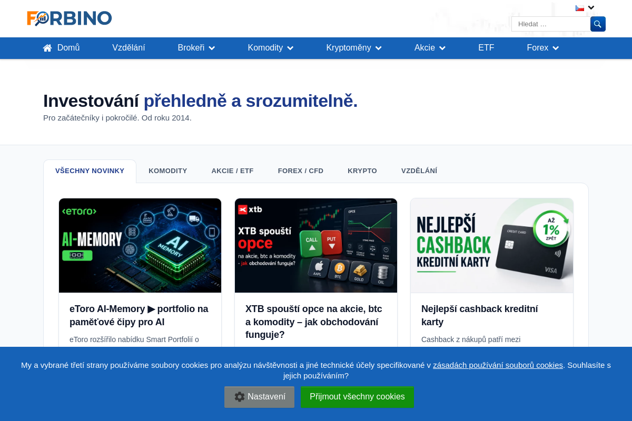Viewport: 632px width, 421px height.
Task: Expand the Brokeři dropdown chevron
Action: tap(212, 48)
